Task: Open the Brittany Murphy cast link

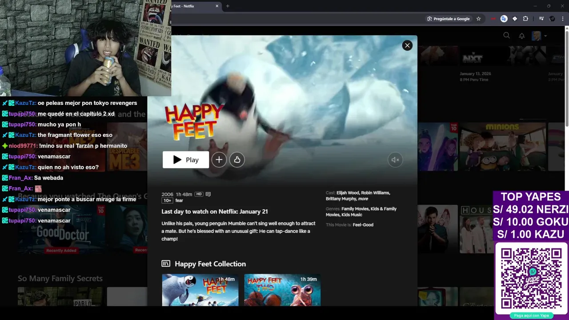Action: point(341,199)
